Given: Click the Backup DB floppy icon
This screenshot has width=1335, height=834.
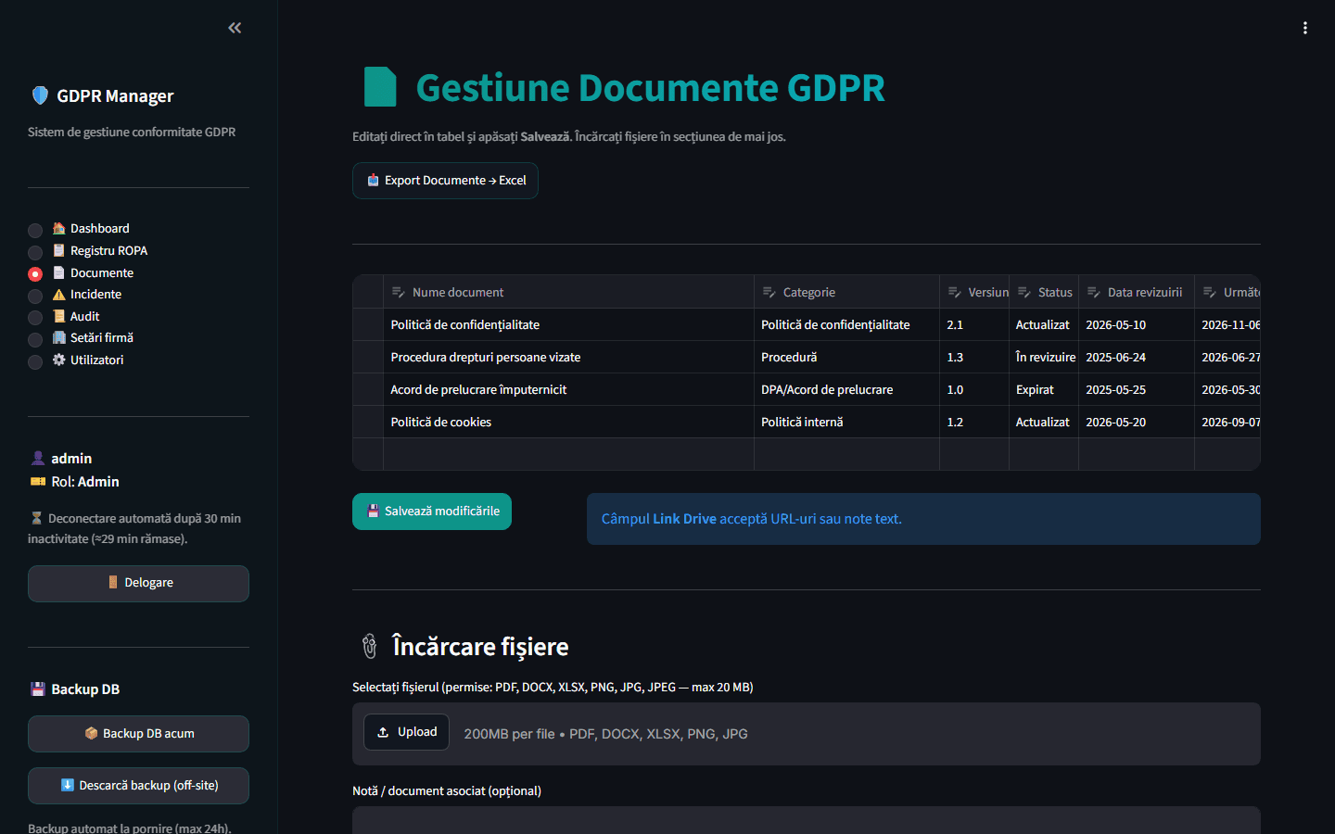Looking at the screenshot, I should click(38, 689).
